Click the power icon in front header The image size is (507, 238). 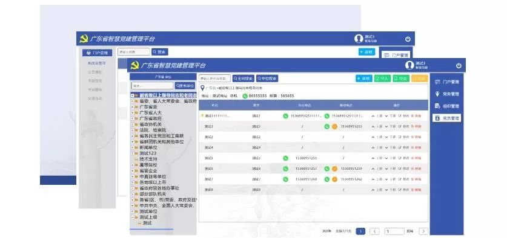[x=459, y=65]
